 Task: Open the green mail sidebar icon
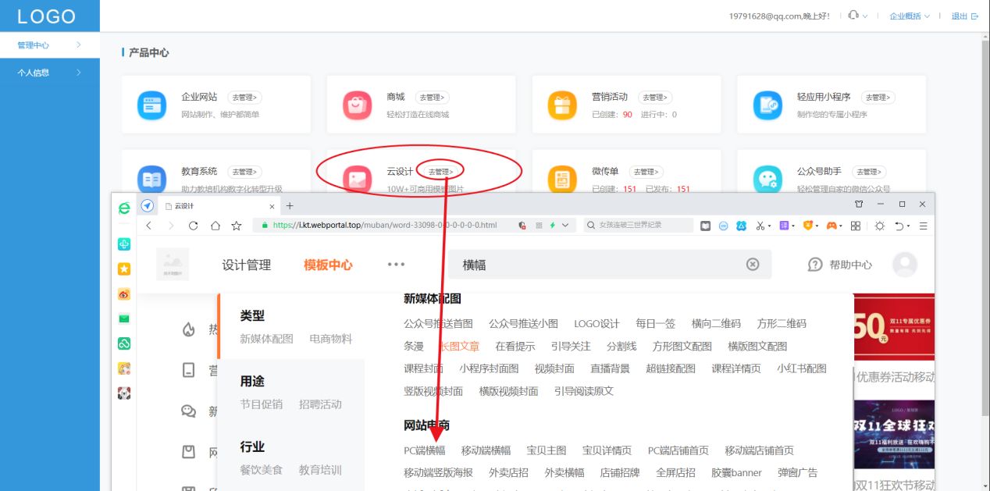123,318
